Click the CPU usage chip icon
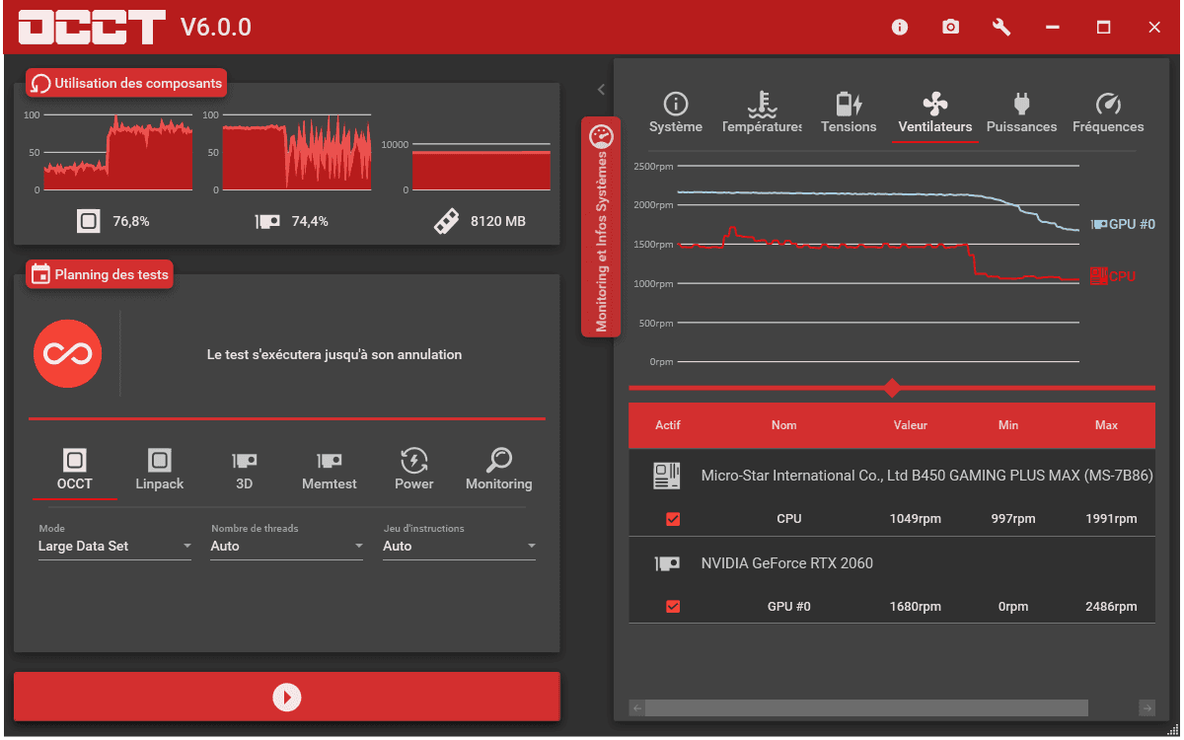The image size is (1184, 740). [x=89, y=221]
